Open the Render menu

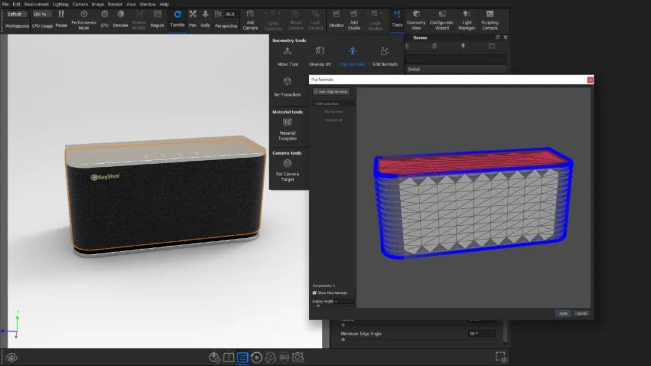115,4
